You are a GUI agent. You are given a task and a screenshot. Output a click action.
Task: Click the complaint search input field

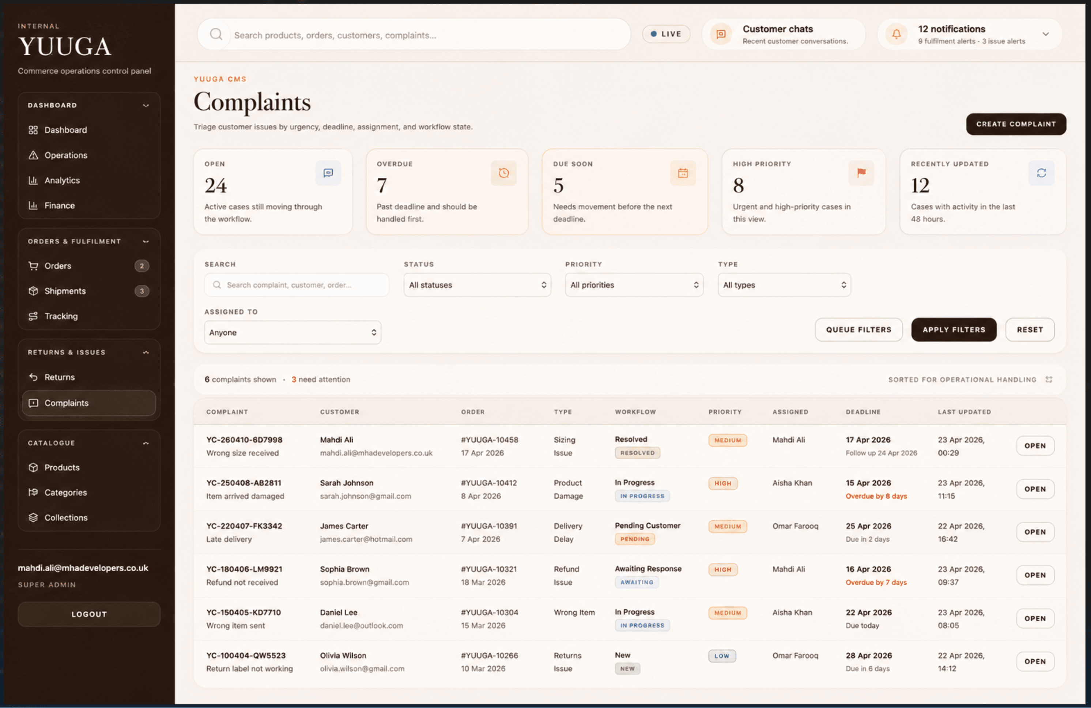tap(297, 285)
